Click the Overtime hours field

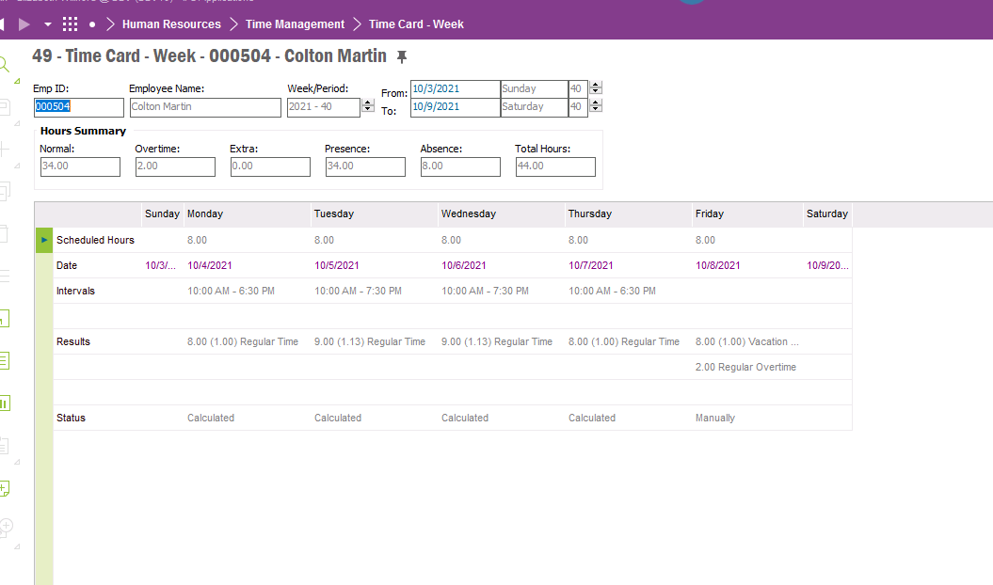[175, 166]
